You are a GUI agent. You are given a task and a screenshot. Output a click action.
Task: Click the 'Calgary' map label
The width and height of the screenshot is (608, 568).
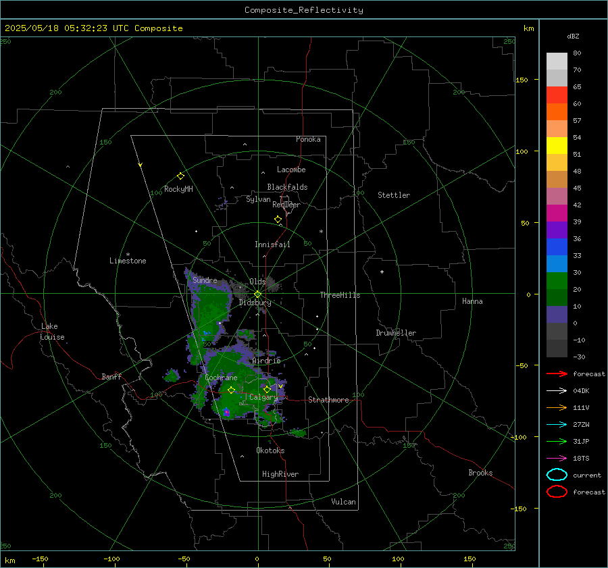click(263, 397)
